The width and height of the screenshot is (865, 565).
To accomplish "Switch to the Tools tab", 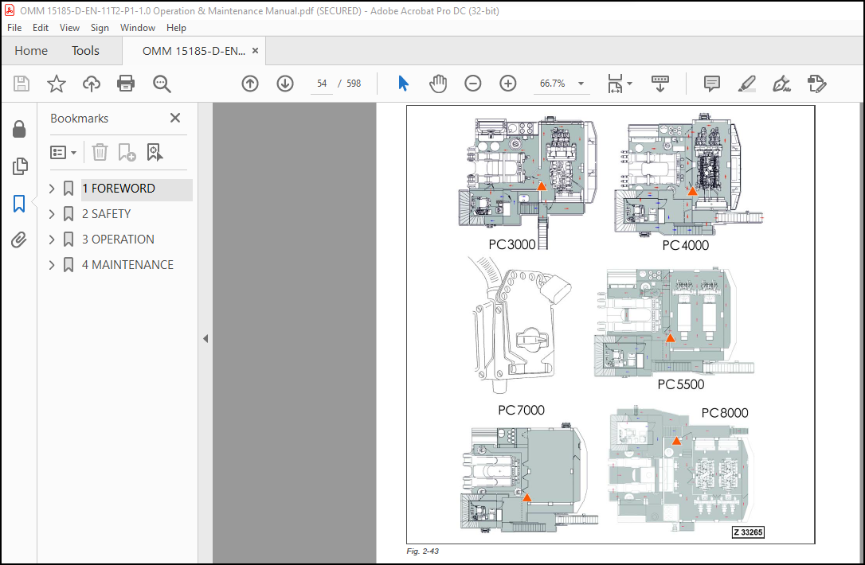I will click(85, 51).
